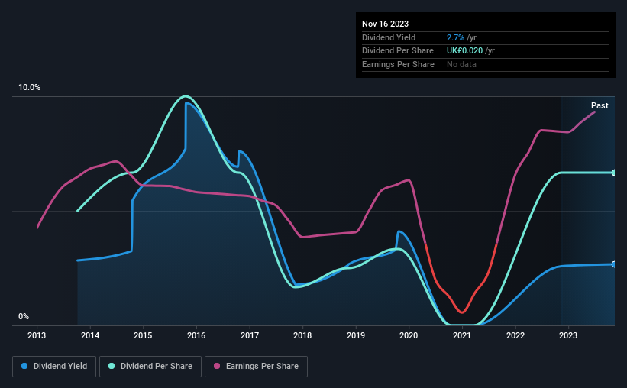Screen dimensions: 627x388
Task: Click the blue Dividend Yield legend dot
Action: point(24,366)
